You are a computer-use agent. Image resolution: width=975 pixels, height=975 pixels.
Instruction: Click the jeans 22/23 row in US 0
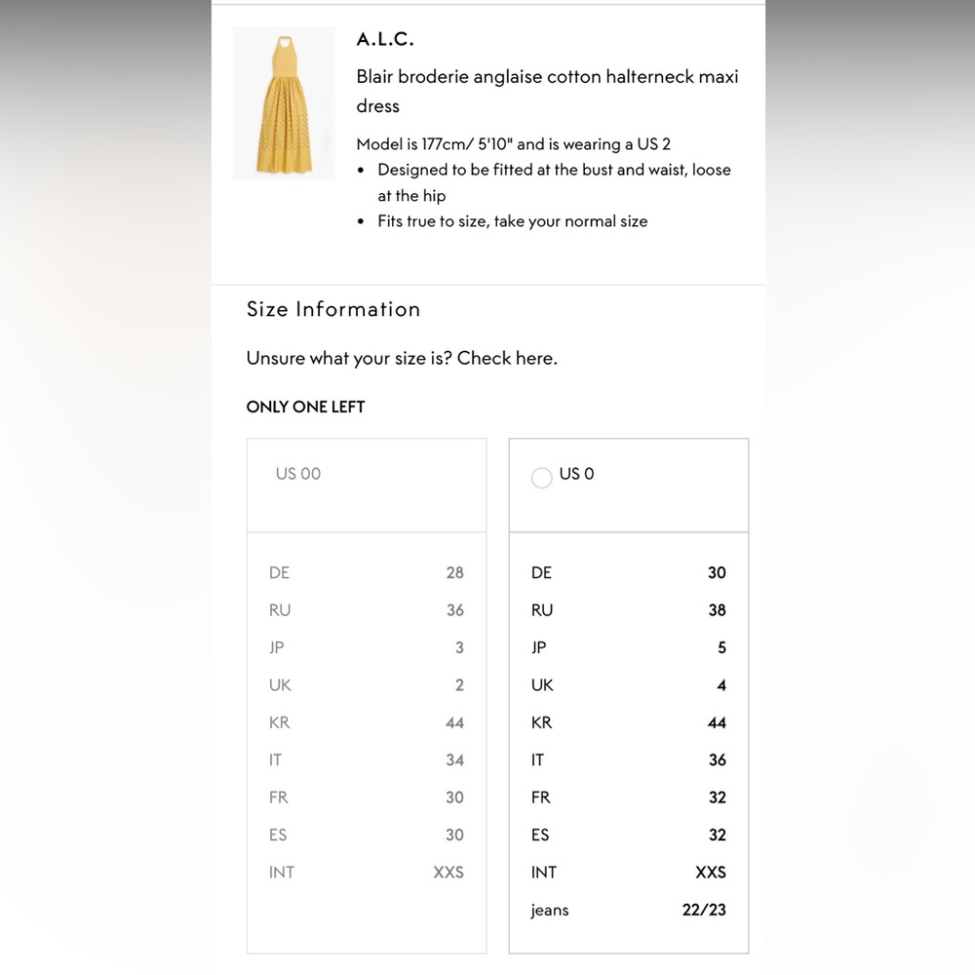[629, 910]
